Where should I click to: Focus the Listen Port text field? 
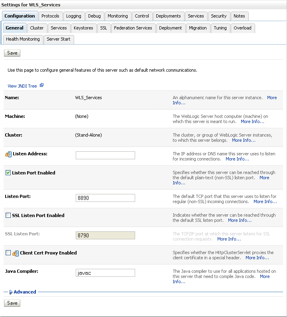[x=105, y=198]
